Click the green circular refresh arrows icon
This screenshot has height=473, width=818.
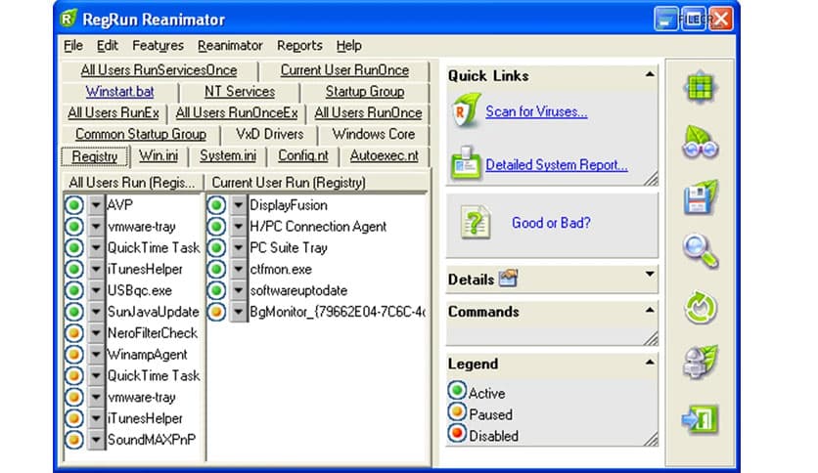pos(701,307)
